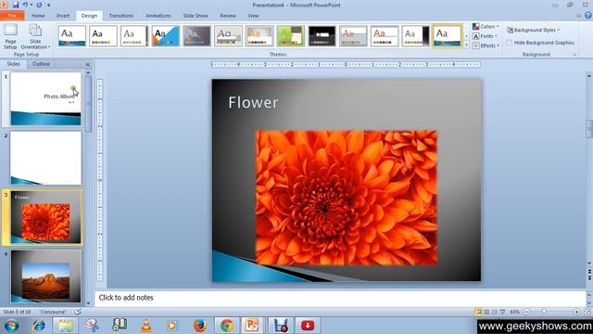Switch to Slide Sorter view
Image resolution: width=593 pixels, height=334 pixels.
click(x=486, y=312)
